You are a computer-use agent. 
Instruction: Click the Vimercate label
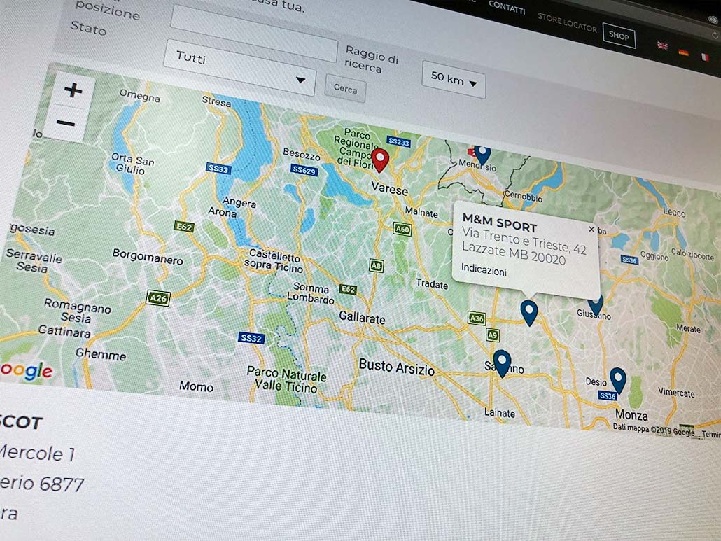pyautogui.click(x=676, y=393)
